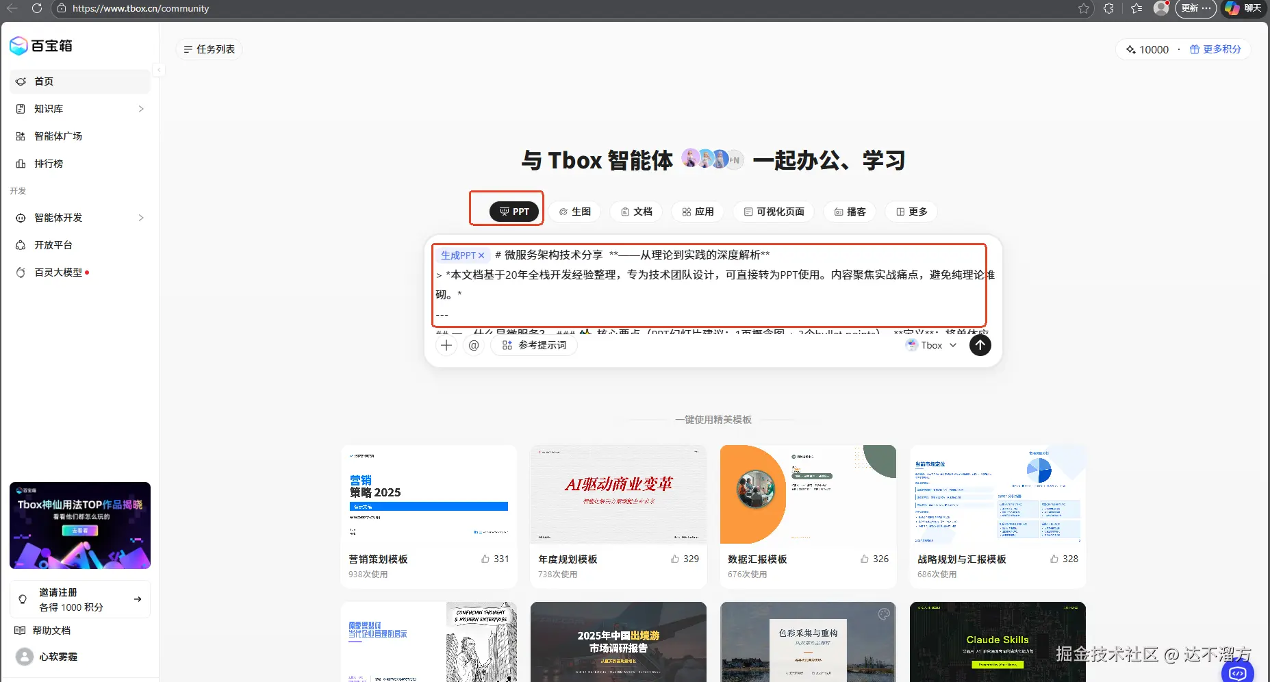
Task: Click the floating code widget button
Action: (x=1238, y=673)
